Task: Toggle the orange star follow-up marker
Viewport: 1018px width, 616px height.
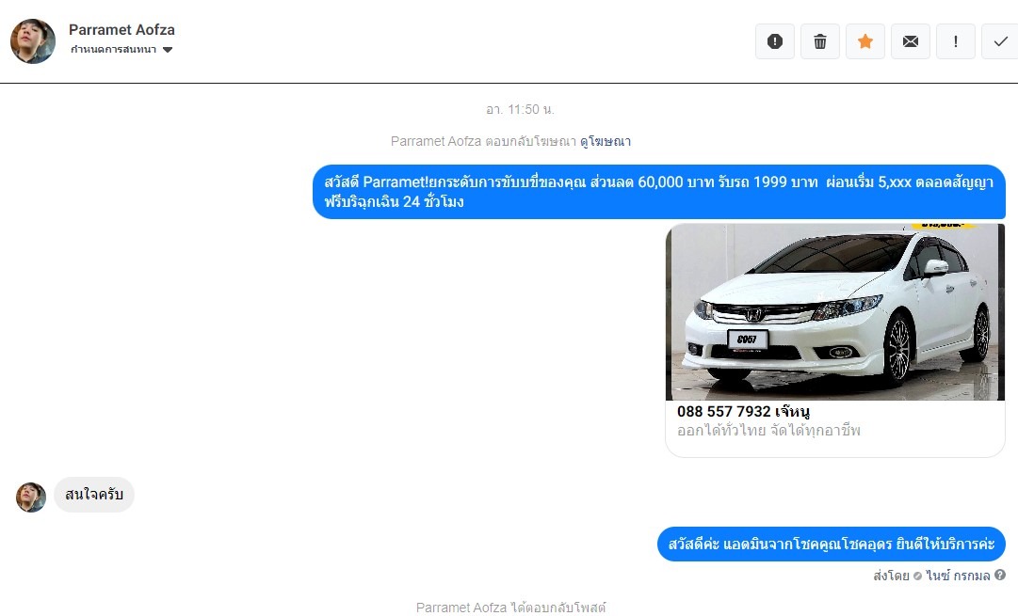Action: pos(864,41)
